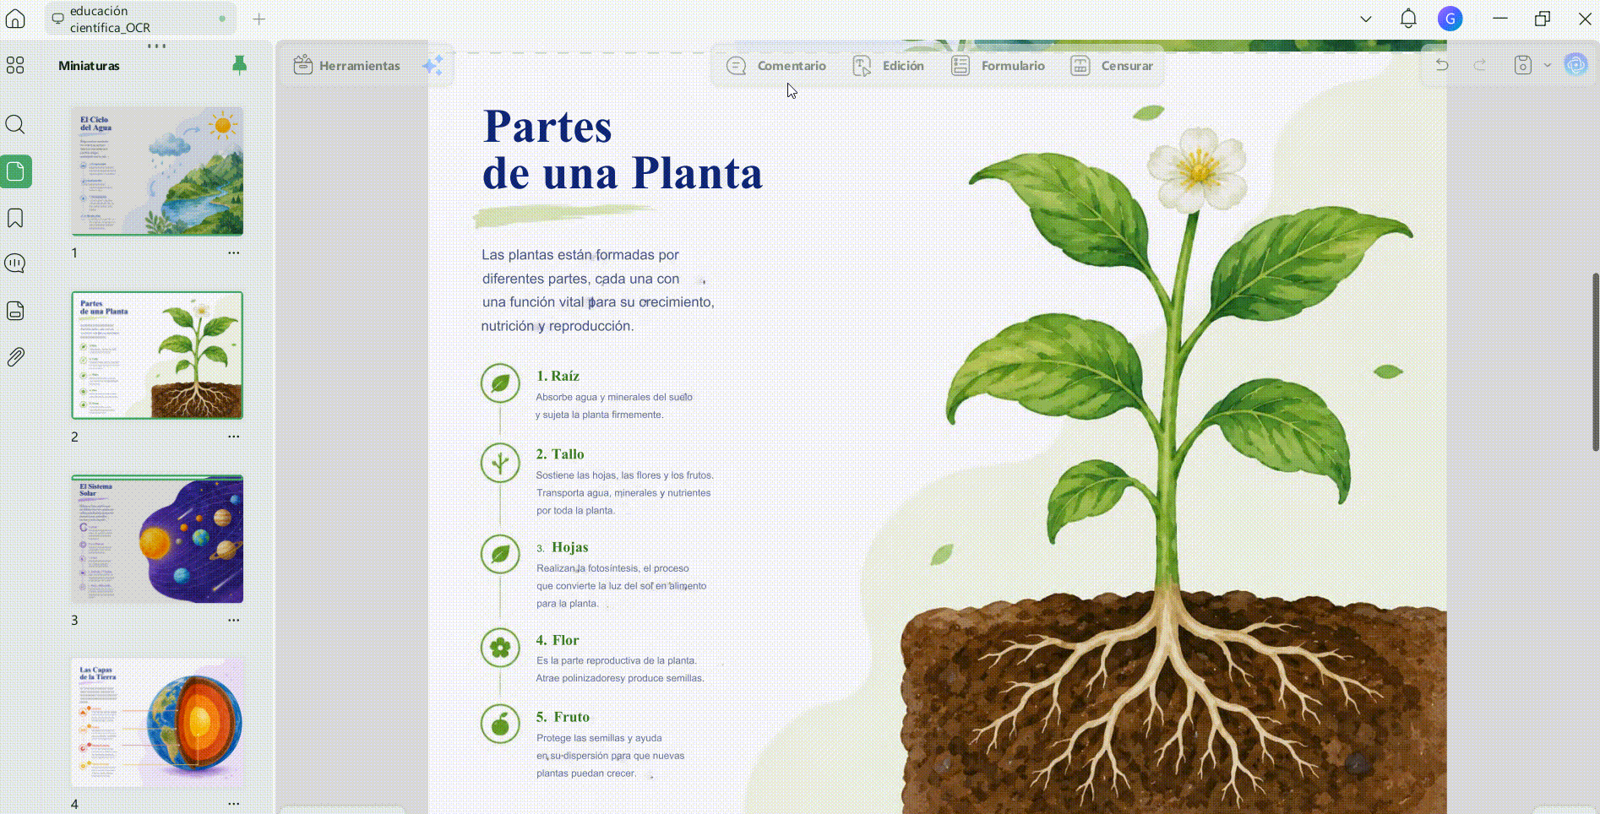Click the stem icon beside Tallo
Screen dimensions: 1600x814
pos(500,463)
